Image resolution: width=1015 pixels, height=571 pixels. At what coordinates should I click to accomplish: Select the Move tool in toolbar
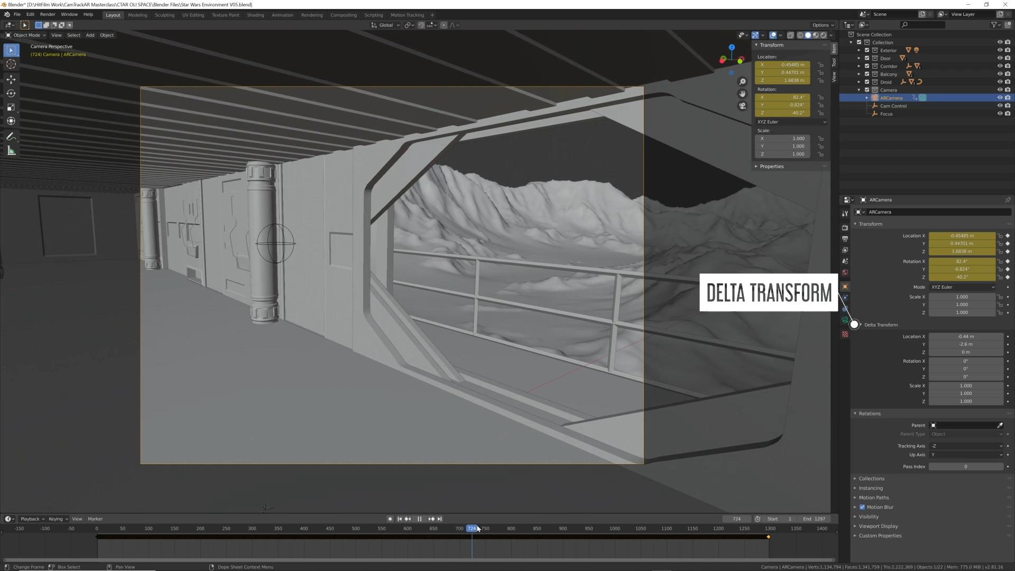[x=11, y=78]
